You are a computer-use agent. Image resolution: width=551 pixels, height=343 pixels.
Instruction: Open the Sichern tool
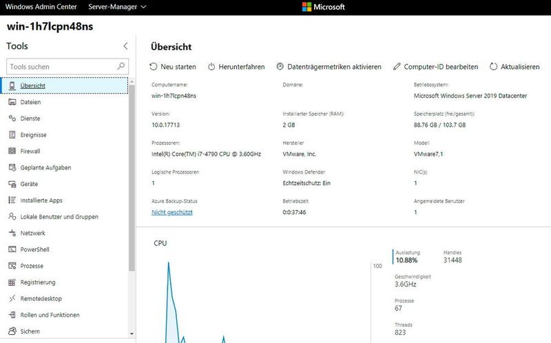[65, 331]
